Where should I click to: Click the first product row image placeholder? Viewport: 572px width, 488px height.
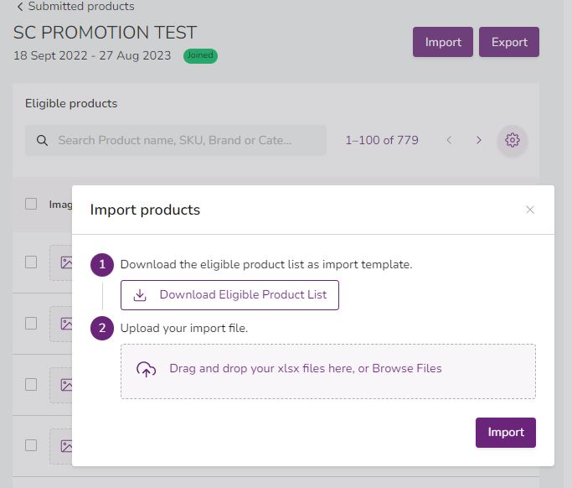coord(62,262)
